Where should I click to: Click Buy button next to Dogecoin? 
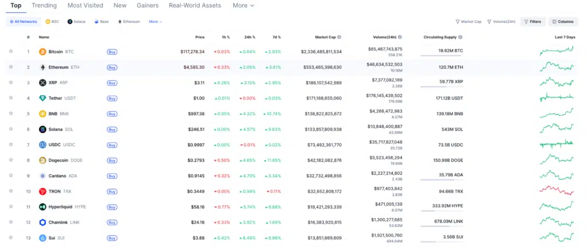[112, 160]
